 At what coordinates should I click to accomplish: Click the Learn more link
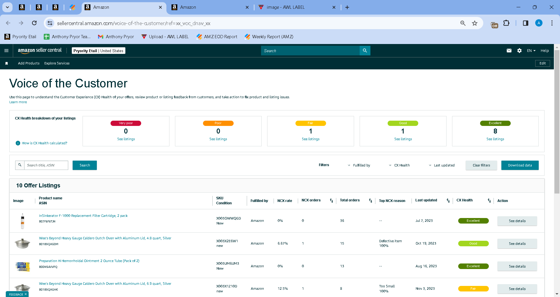click(18, 102)
